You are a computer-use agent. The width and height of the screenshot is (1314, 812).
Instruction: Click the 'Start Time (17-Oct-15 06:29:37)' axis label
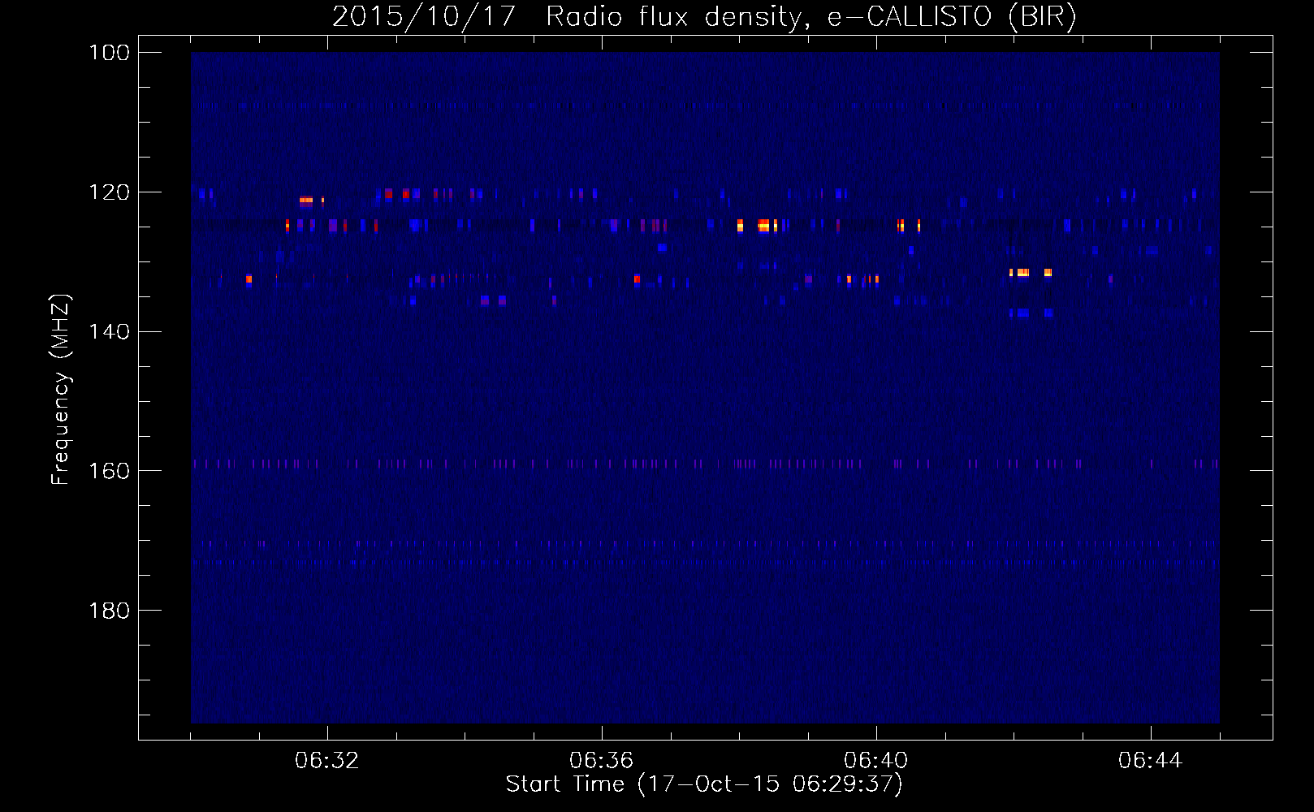(x=704, y=784)
